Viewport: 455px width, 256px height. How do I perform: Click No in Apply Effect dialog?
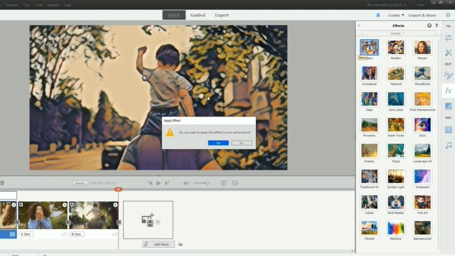(x=242, y=143)
